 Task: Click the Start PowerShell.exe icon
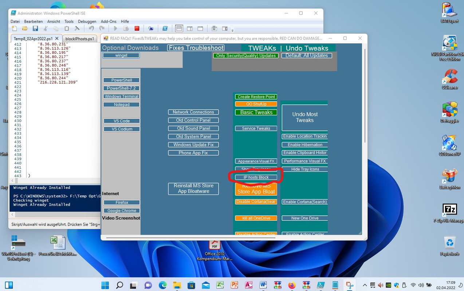[x=165, y=28]
